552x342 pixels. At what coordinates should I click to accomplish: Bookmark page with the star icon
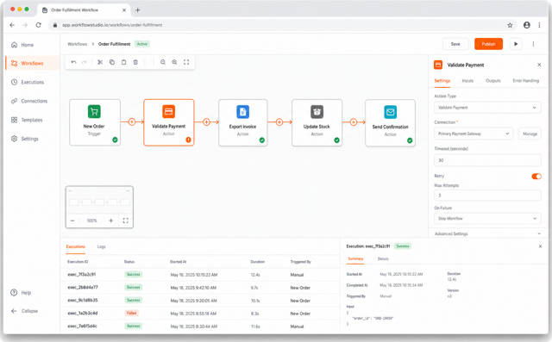(x=510, y=25)
